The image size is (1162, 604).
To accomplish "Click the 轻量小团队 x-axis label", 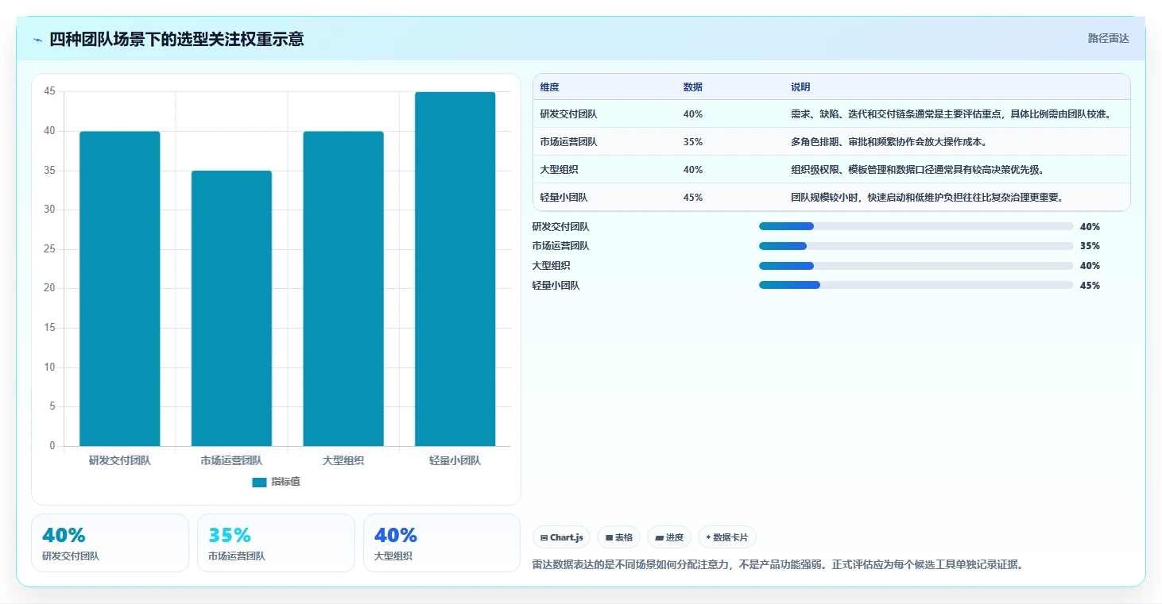I will pos(455,460).
